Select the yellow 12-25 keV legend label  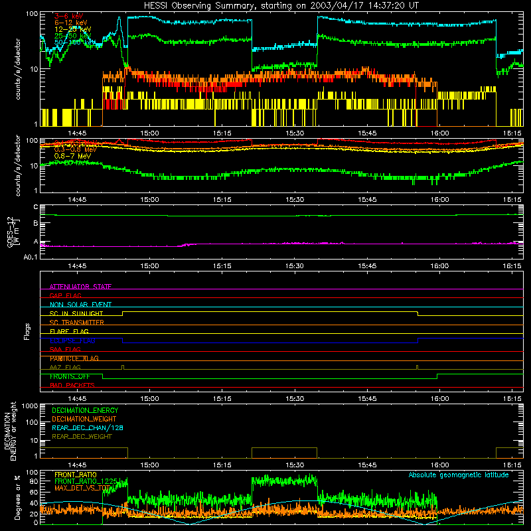coord(72,29)
